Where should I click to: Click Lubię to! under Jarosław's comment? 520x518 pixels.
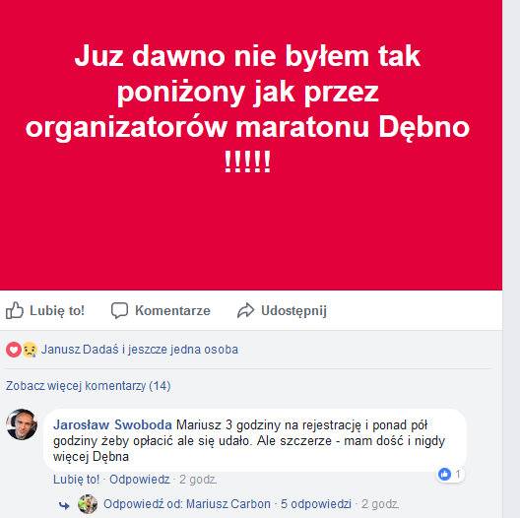pos(76,480)
